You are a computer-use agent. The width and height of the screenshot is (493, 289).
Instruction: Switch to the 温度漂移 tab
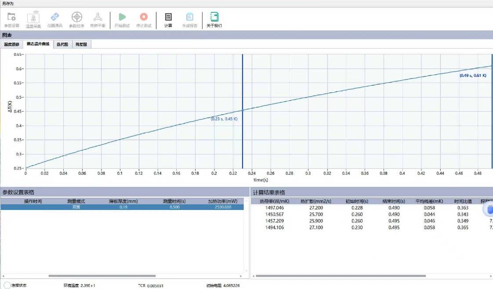coord(11,44)
